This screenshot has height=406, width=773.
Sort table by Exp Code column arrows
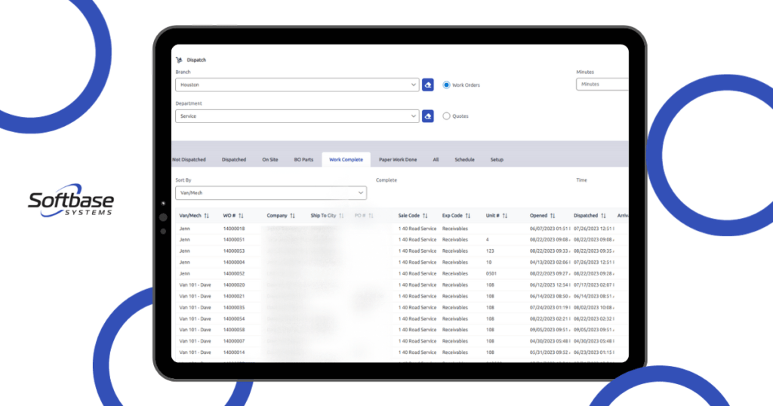[x=468, y=216]
